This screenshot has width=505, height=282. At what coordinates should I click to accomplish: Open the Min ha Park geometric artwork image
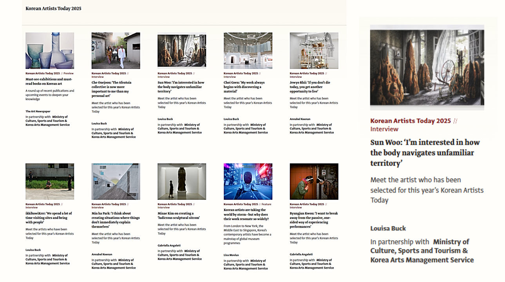(116, 181)
